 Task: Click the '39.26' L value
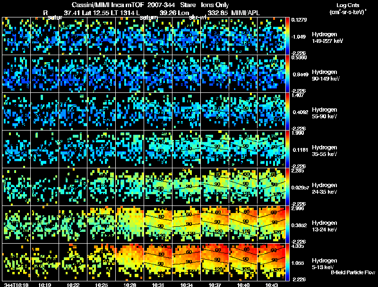168,13
